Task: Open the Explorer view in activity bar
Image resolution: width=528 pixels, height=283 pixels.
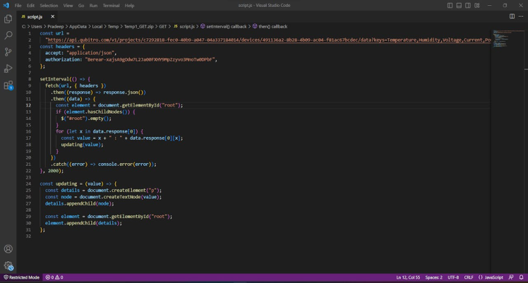Action: point(8,18)
